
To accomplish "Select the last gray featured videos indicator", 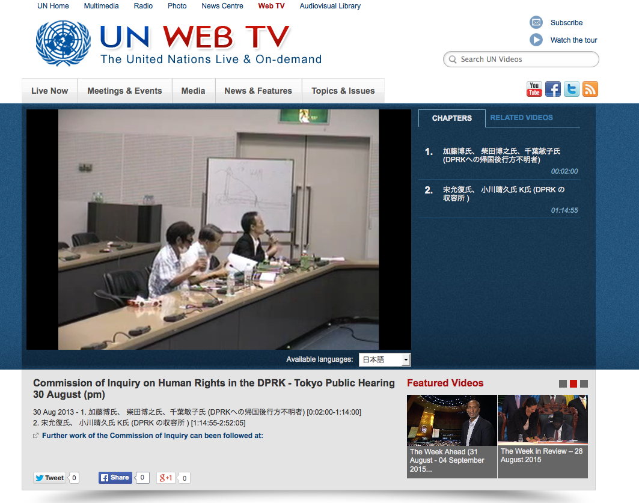I will [584, 383].
